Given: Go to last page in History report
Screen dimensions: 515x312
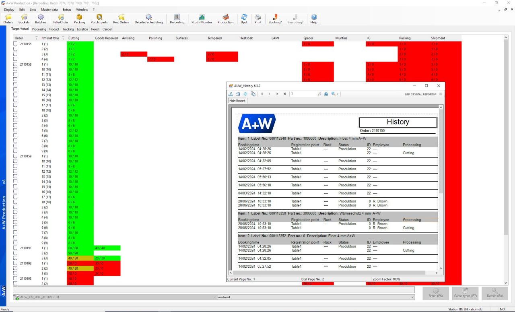Looking at the screenshot, I should pos(285,94).
